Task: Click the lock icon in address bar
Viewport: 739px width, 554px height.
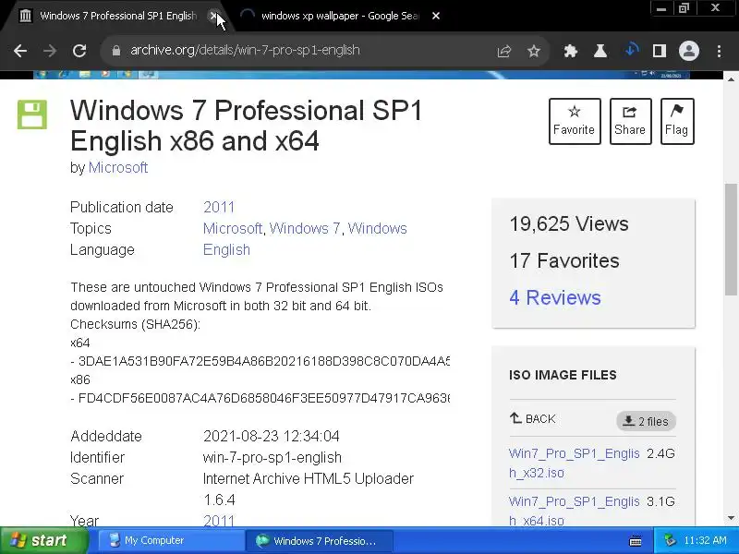Action: click(116, 51)
